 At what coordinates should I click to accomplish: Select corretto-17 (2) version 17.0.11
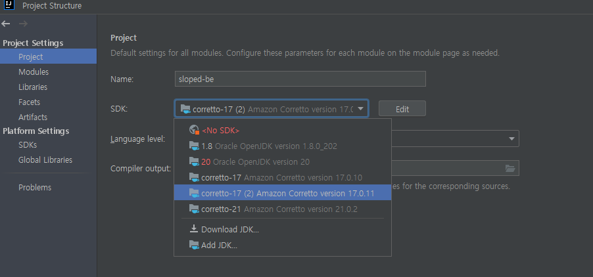[283, 193]
